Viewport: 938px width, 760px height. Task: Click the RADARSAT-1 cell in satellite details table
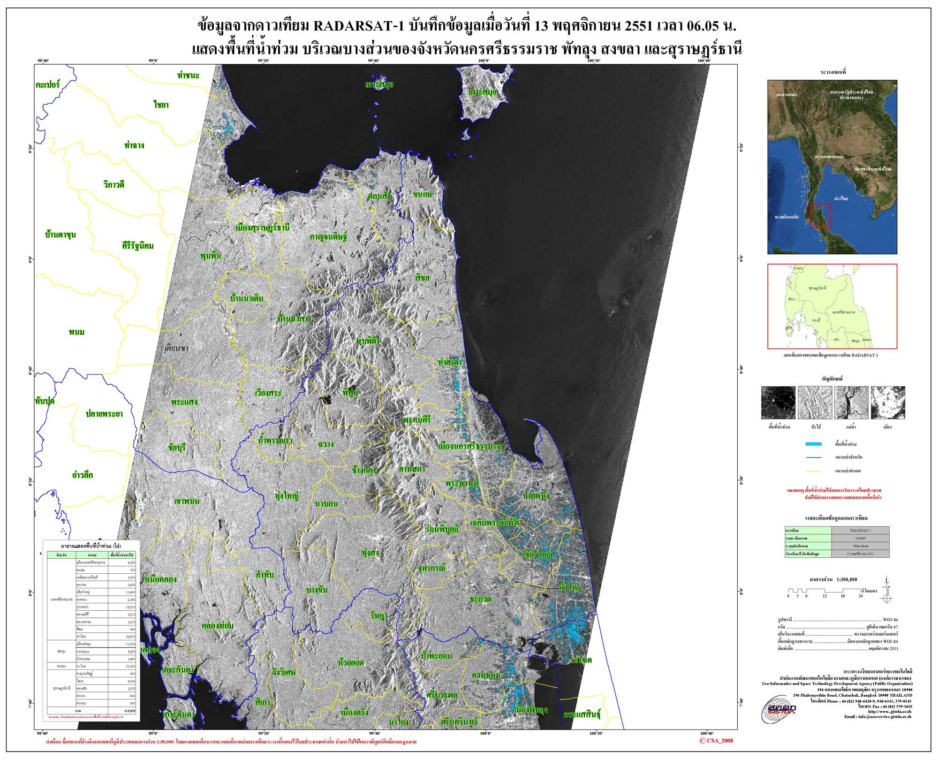pyautogui.click(x=860, y=531)
